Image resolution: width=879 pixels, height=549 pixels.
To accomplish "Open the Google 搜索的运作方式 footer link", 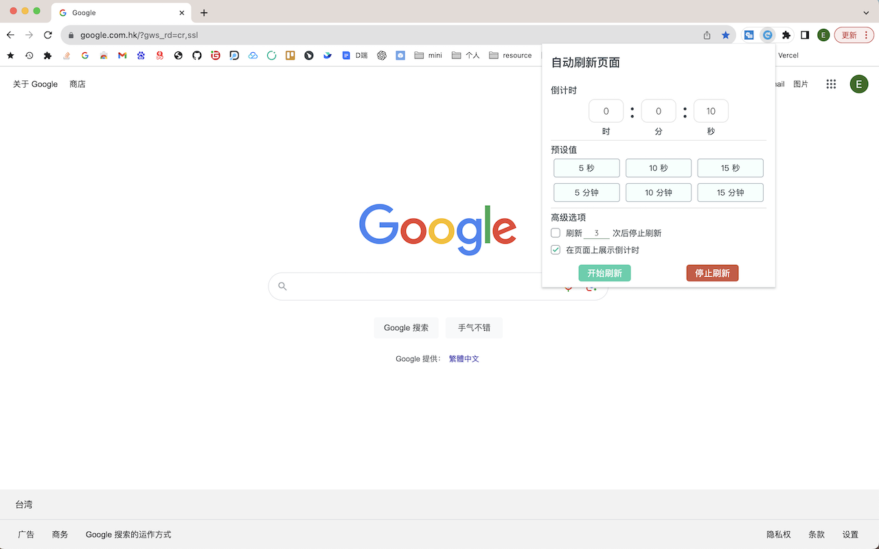I will (x=128, y=534).
